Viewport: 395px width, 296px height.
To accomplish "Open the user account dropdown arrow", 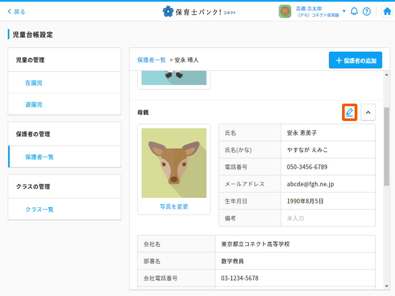I will (344, 11).
